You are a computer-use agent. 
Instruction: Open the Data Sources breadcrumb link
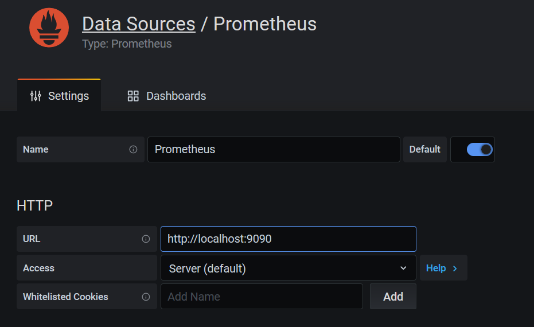point(139,24)
